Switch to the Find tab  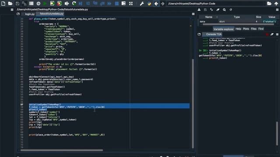tap(261, 29)
